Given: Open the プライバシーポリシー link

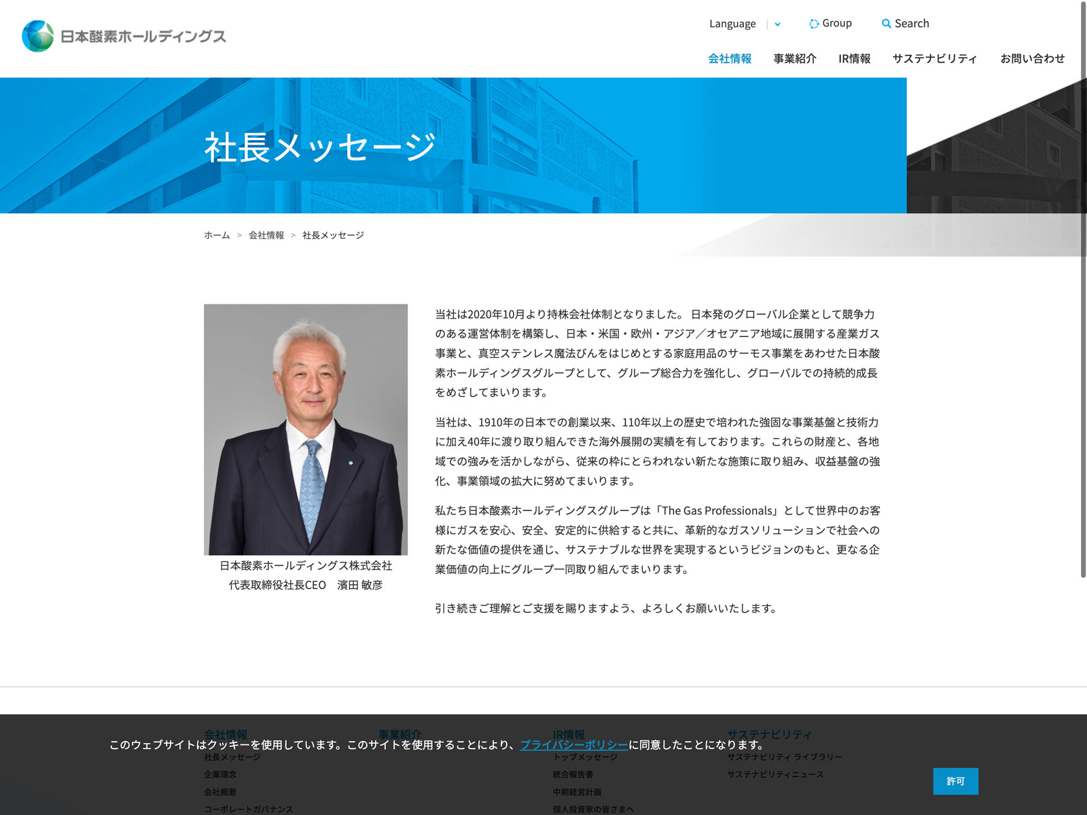Looking at the screenshot, I should (x=574, y=744).
